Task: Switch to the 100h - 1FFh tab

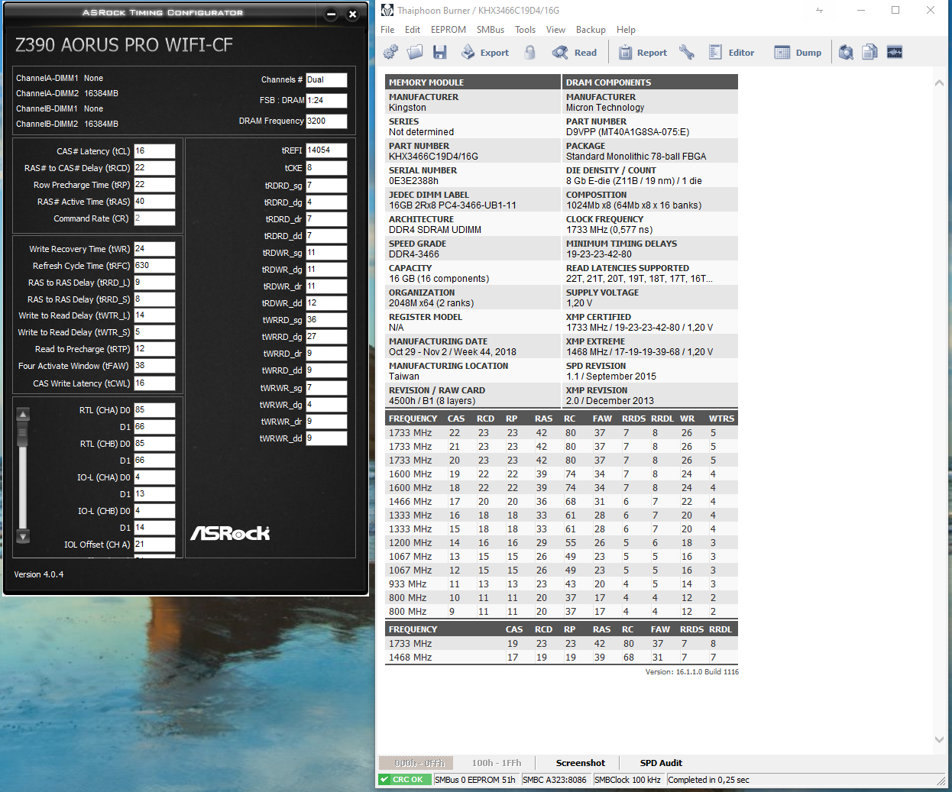Action: pos(497,763)
